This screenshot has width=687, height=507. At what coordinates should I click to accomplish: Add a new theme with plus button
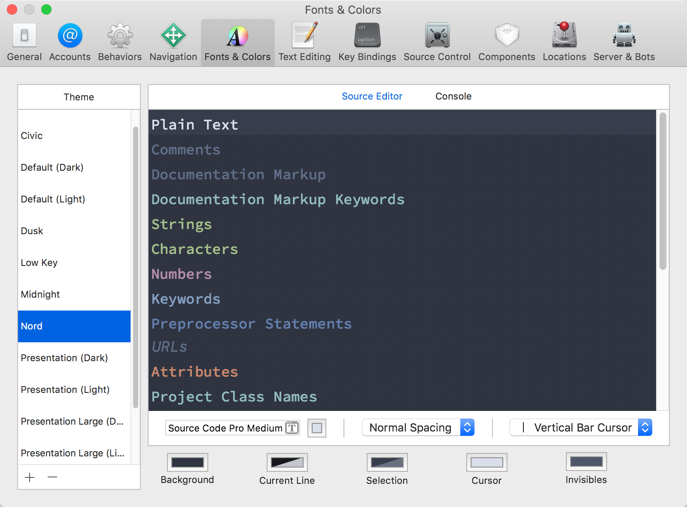[x=30, y=477]
